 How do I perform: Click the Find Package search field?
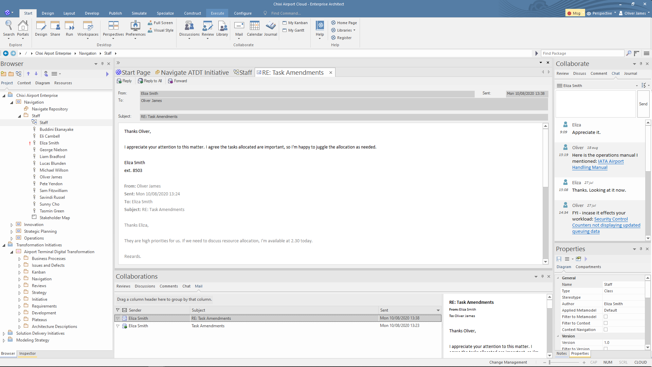point(582,53)
